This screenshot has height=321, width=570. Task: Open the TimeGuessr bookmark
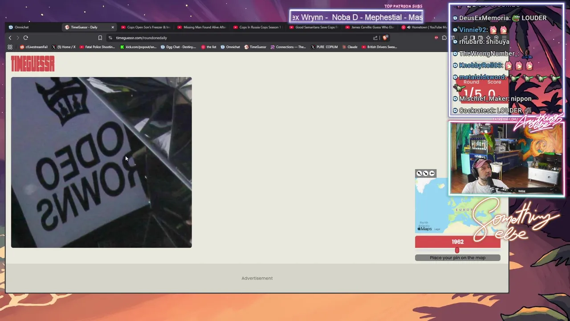pos(255,47)
